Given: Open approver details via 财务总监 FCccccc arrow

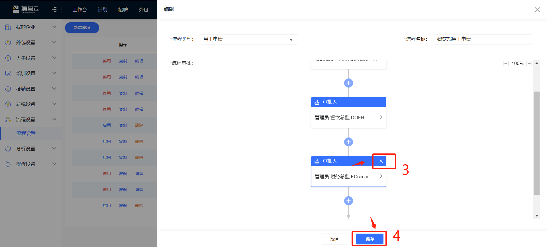Looking at the screenshot, I should [x=381, y=176].
